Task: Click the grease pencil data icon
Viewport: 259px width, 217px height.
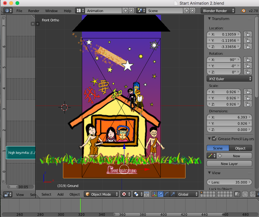Action: 211,156
